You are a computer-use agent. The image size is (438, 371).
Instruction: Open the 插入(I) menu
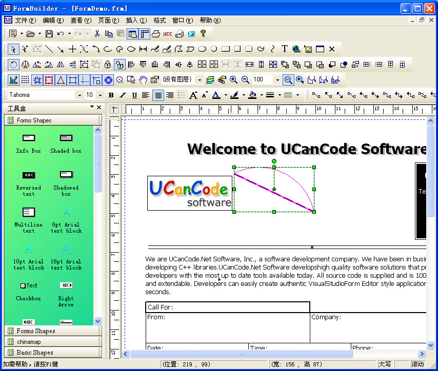pyautogui.click(x=136, y=20)
